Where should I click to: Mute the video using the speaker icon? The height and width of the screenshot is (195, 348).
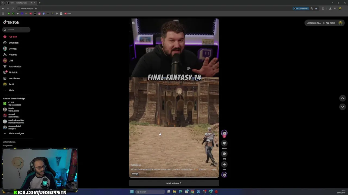click(133, 23)
